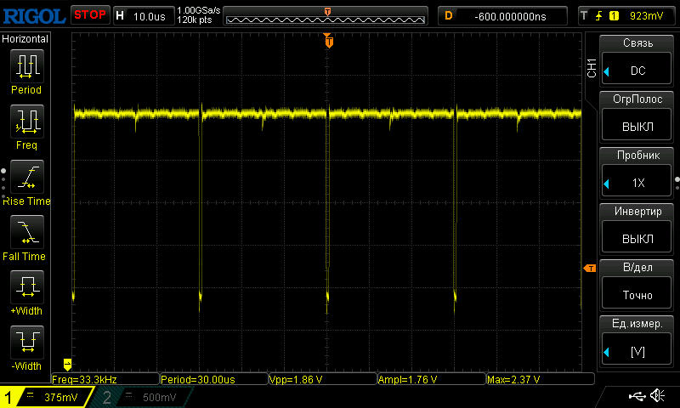
Task: Toggle channel 2 indicator 500mV
Action: (x=140, y=397)
